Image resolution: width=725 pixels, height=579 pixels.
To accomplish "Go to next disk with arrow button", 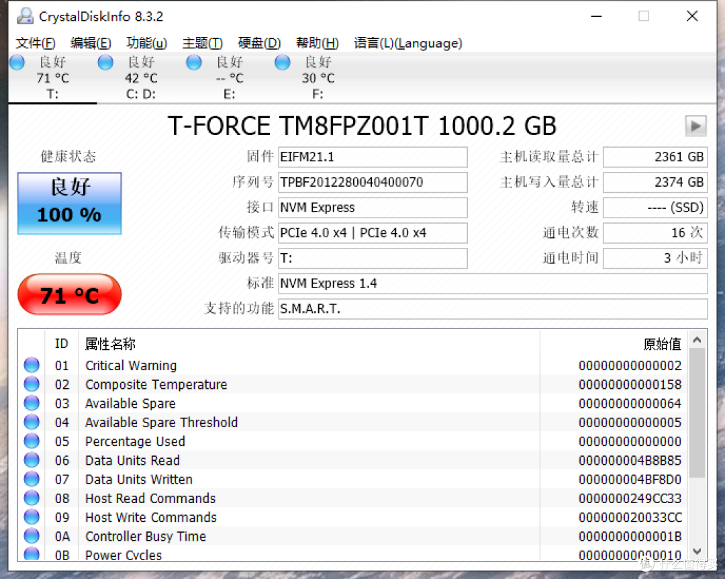I will pyautogui.click(x=695, y=126).
